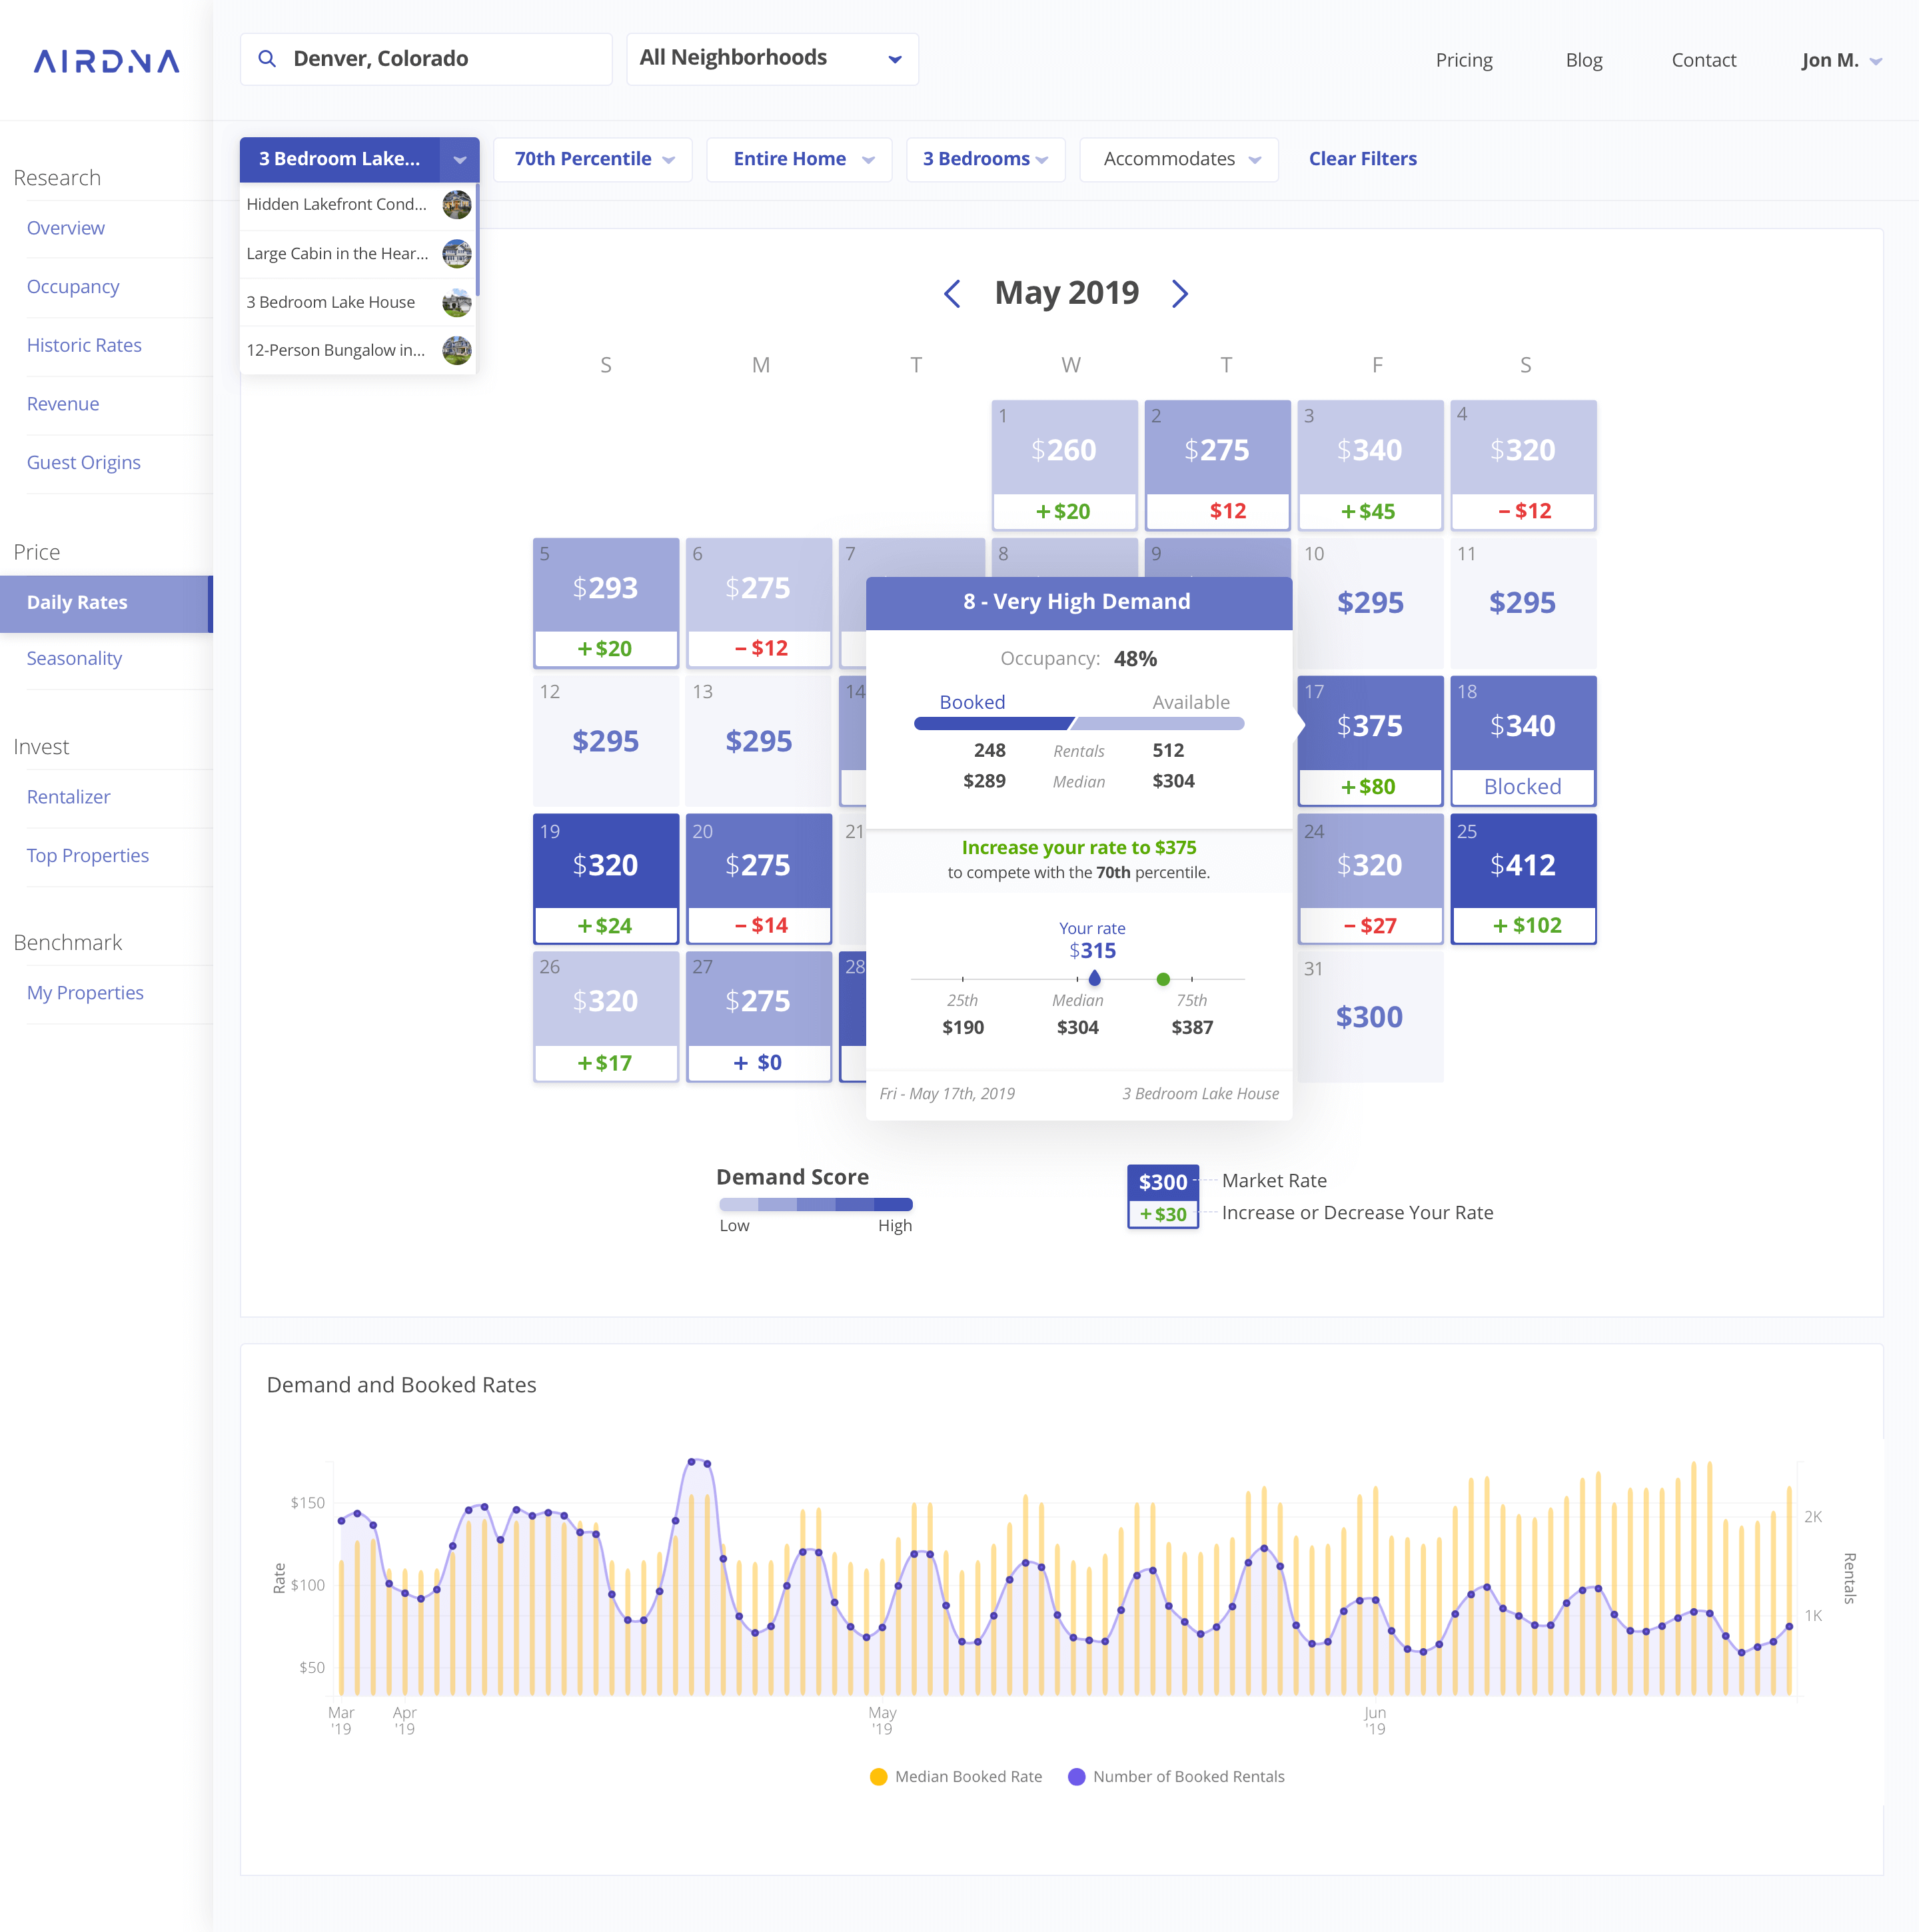Click the Clear Filters button

(x=1362, y=159)
